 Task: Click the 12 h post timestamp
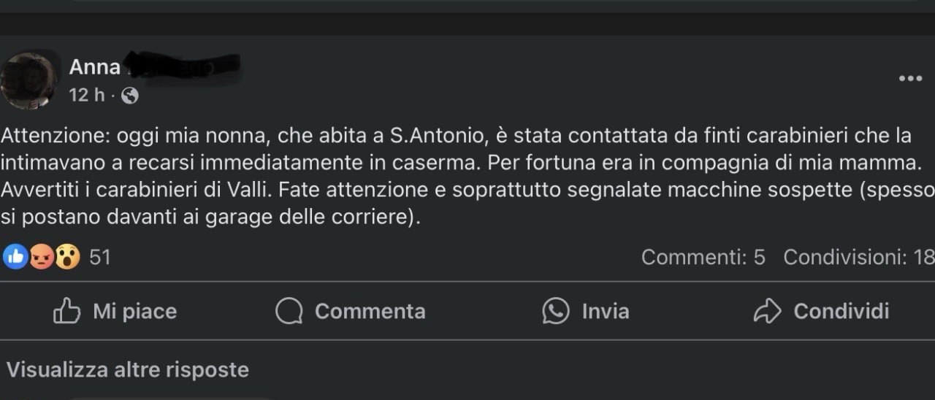click(87, 96)
